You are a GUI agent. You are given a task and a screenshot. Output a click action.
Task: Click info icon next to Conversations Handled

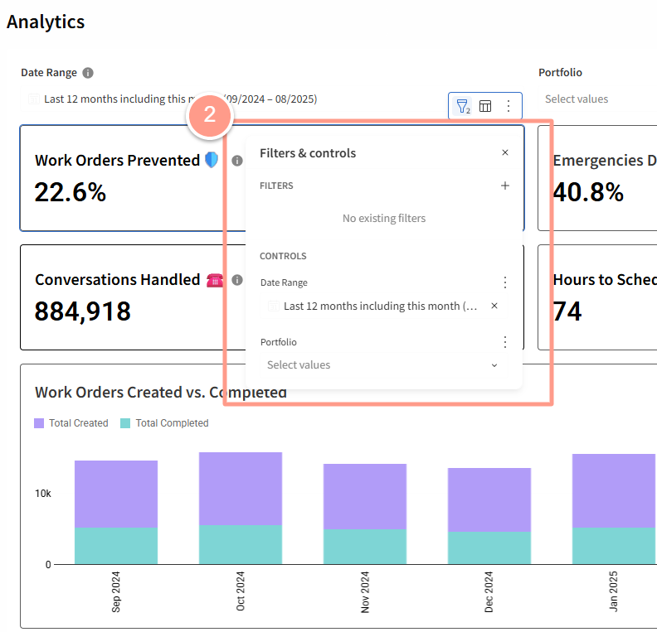(x=237, y=280)
